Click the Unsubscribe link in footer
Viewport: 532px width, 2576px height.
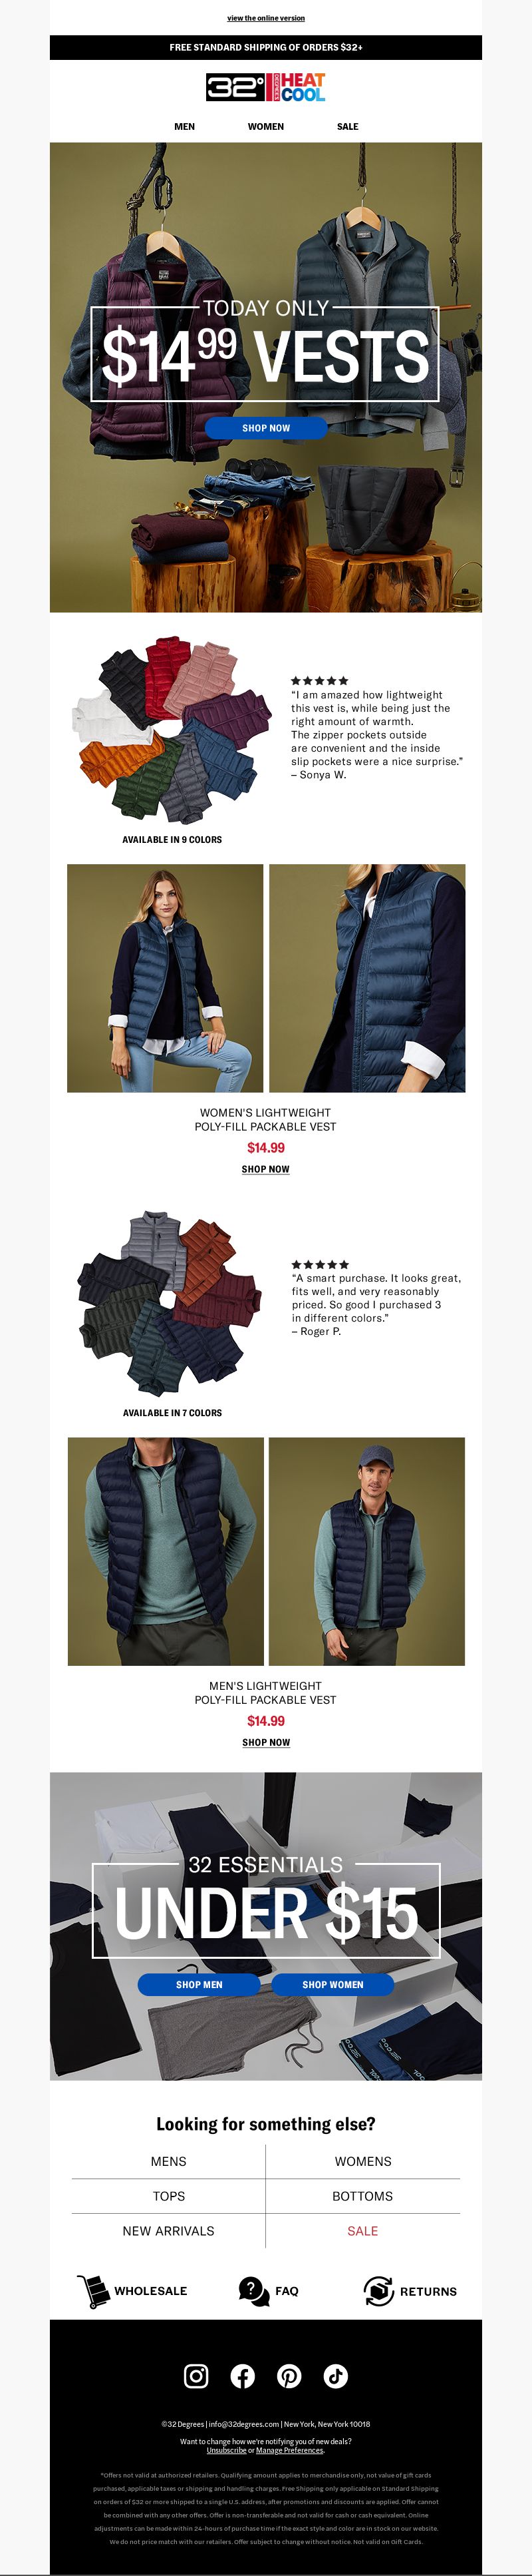pyautogui.click(x=225, y=2450)
